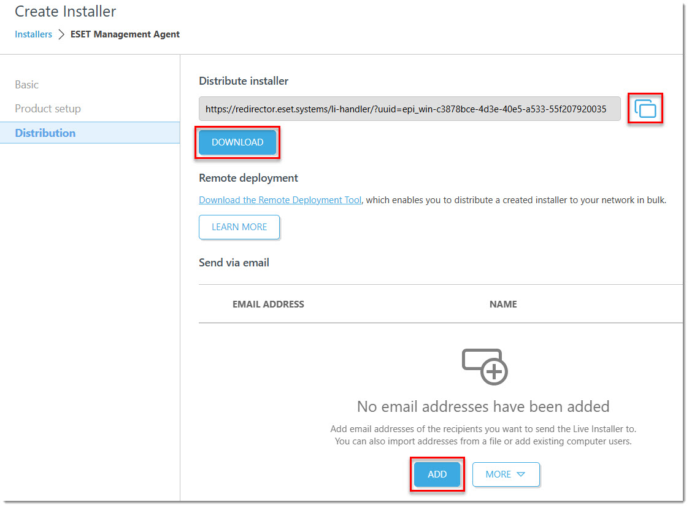Click the No email addresses have been added message
Viewport: 689px width, 507px height.
483,406
